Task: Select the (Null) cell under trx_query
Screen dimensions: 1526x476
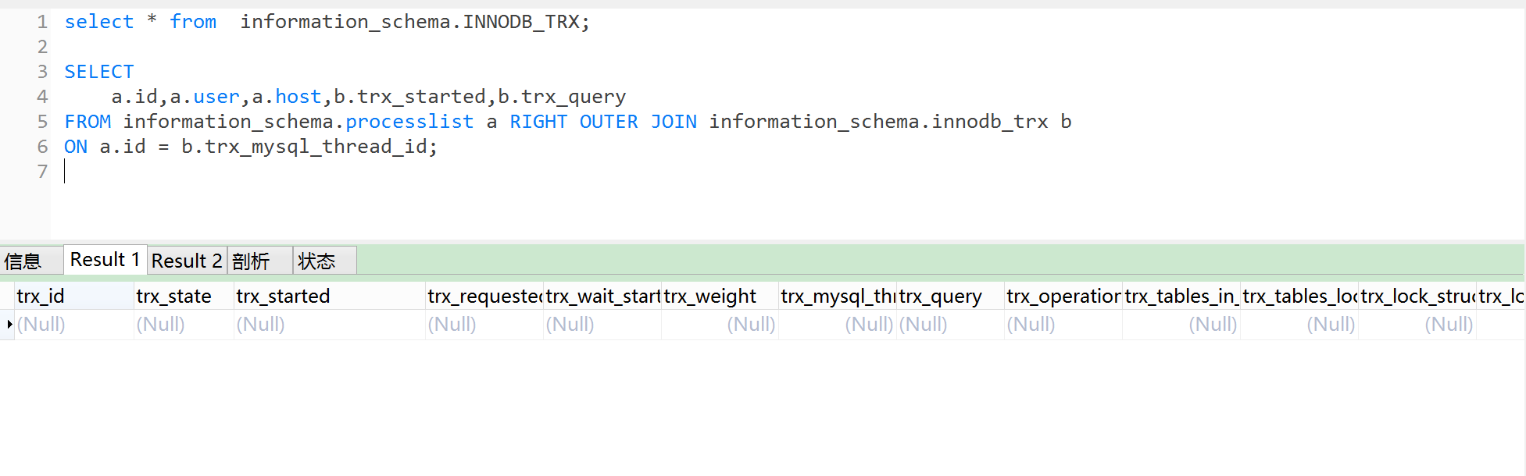Action: 924,324
